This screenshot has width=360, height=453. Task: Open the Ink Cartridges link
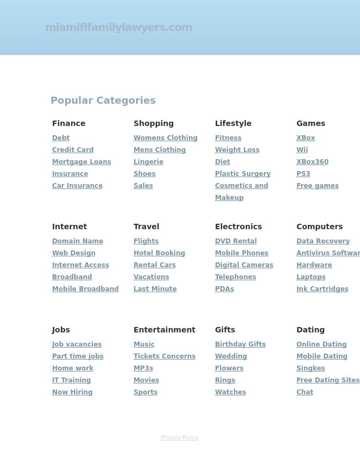(x=322, y=289)
